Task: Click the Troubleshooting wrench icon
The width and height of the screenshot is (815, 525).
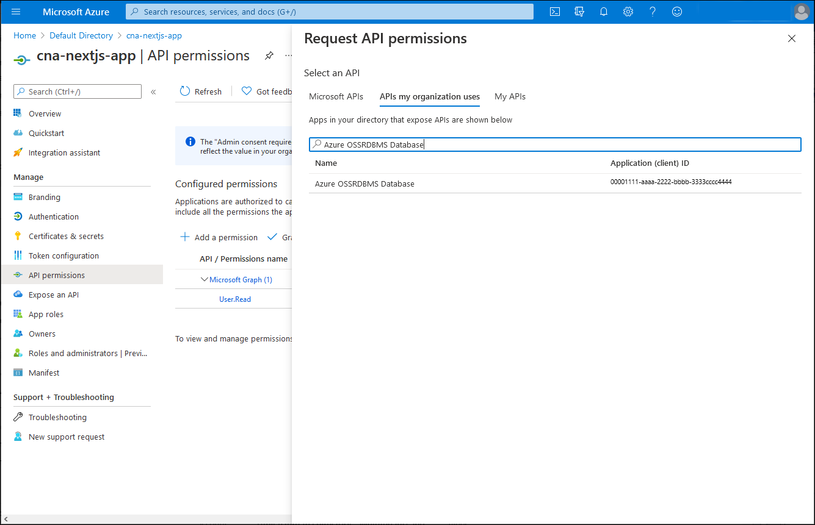Action: click(18, 417)
